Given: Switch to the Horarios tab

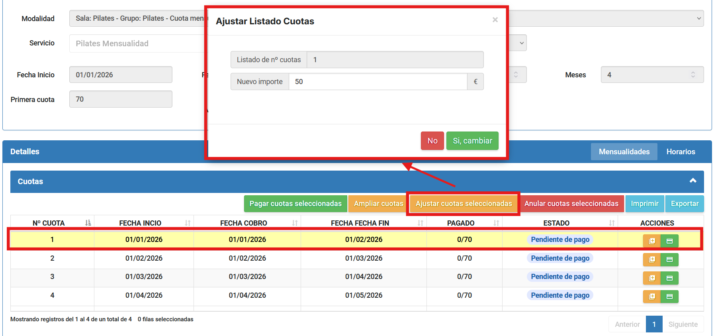Looking at the screenshot, I should [x=681, y=152].
